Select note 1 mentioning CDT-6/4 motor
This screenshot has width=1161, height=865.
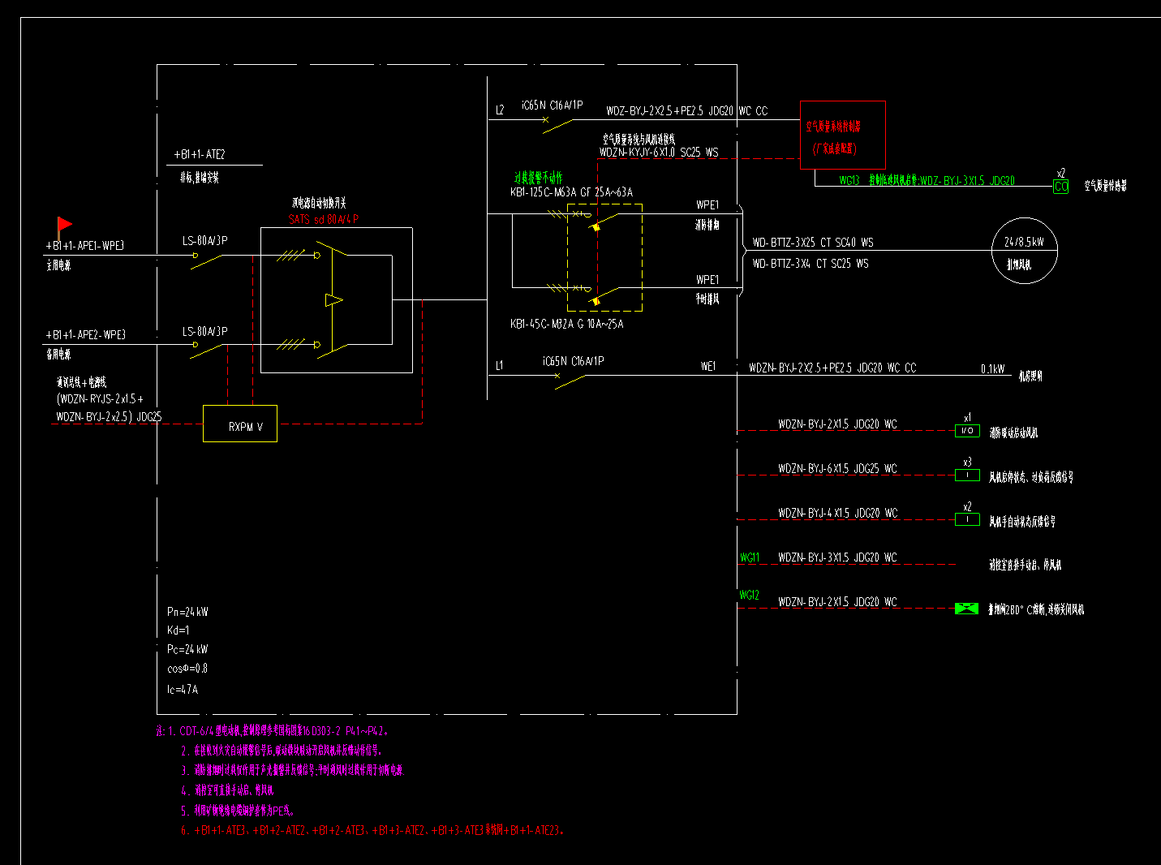[x=273, y=731]
